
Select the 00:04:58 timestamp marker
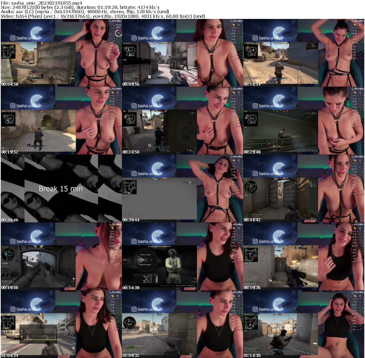pyautogui.click(x=10, y=84)
